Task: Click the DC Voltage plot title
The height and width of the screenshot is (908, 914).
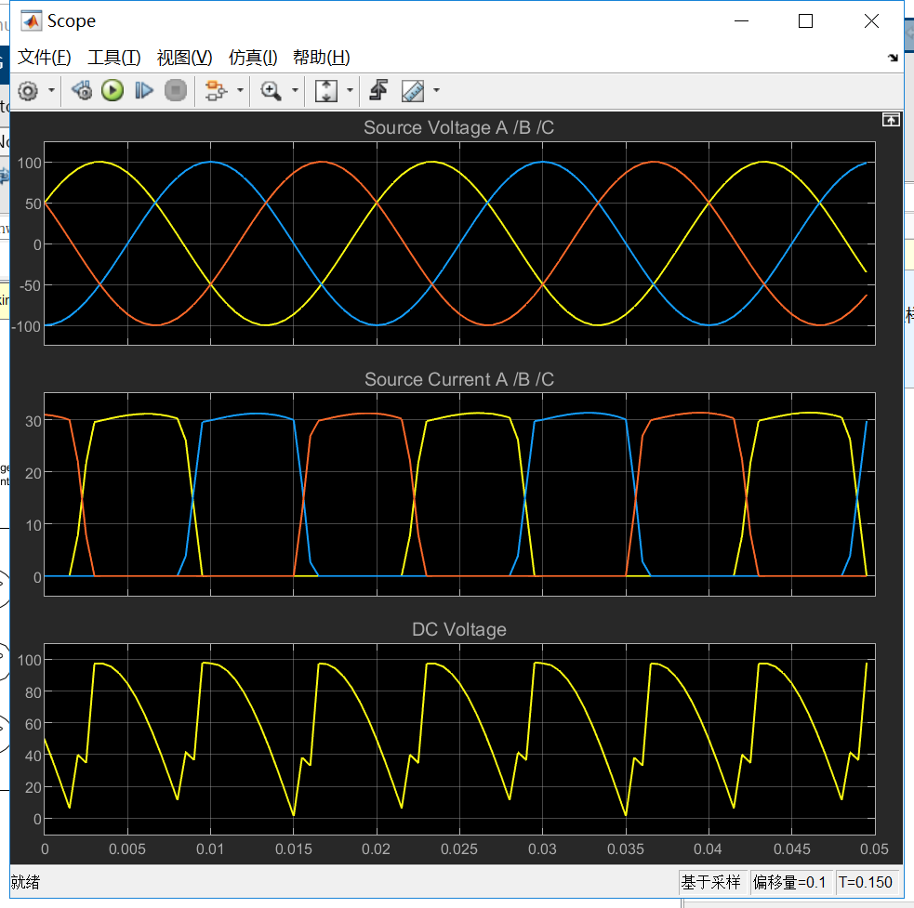Action: 458,629
